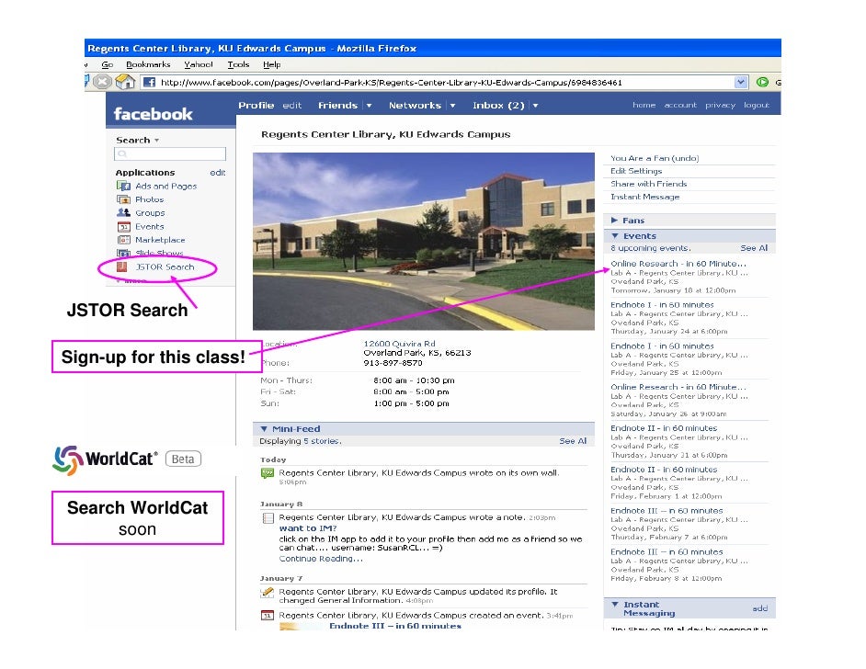The width and height of the screenshot is (866, 669).
Task: Open the address bar history dropdown
Action: (741, 82)
